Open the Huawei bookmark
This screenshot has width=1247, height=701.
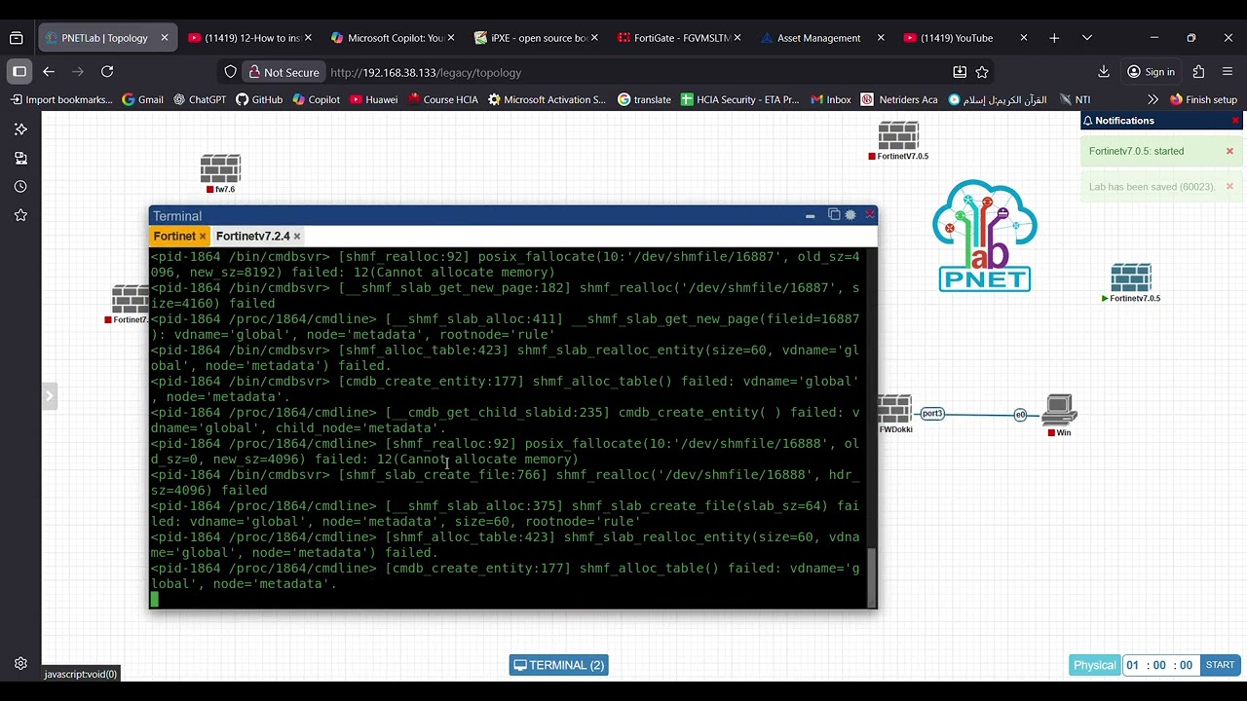point(373,99)
